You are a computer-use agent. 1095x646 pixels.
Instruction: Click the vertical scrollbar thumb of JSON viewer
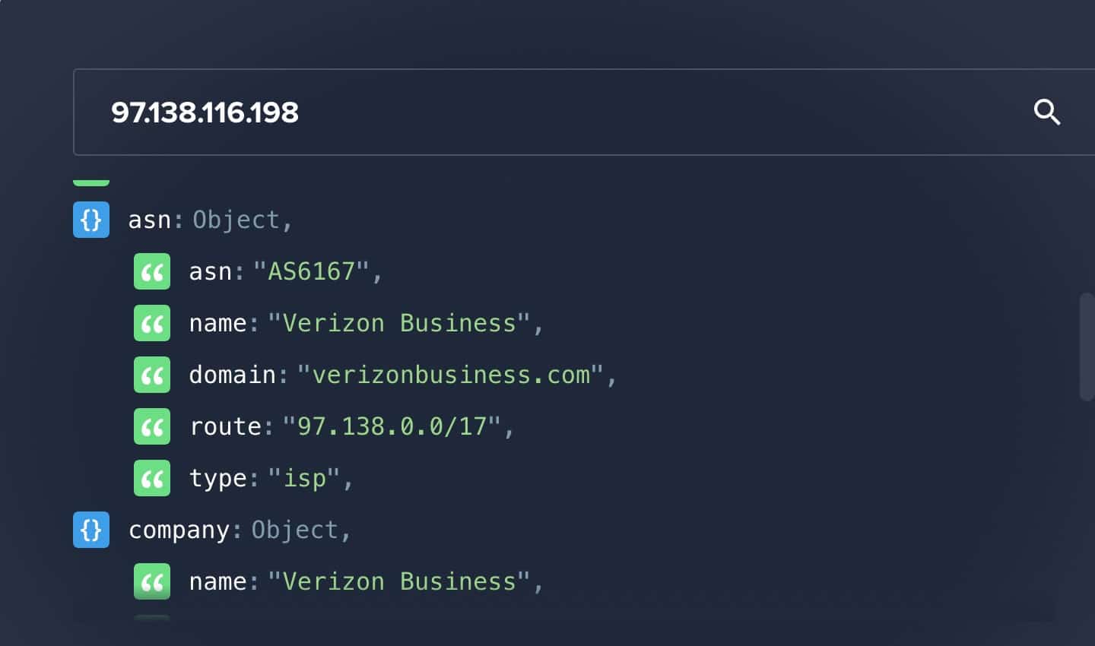click(x=1087, y=347)
